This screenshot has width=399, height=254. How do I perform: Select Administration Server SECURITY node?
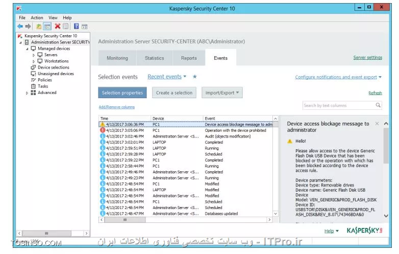click(x=60, y=42)
